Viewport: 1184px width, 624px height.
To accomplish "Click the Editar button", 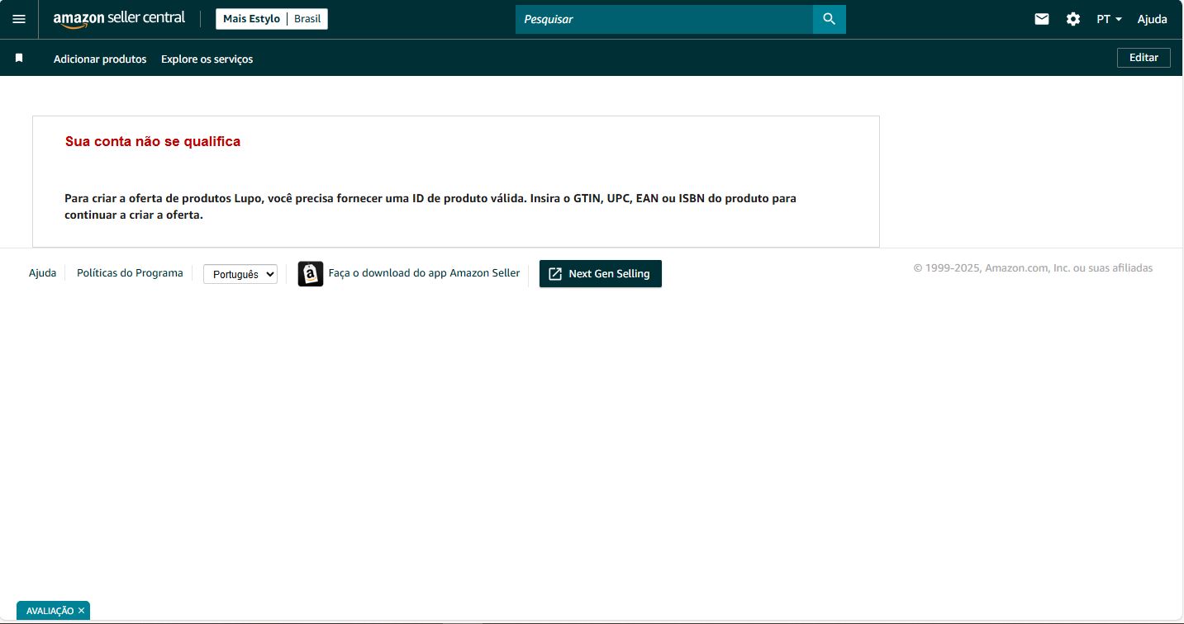I will [1144, 58].
